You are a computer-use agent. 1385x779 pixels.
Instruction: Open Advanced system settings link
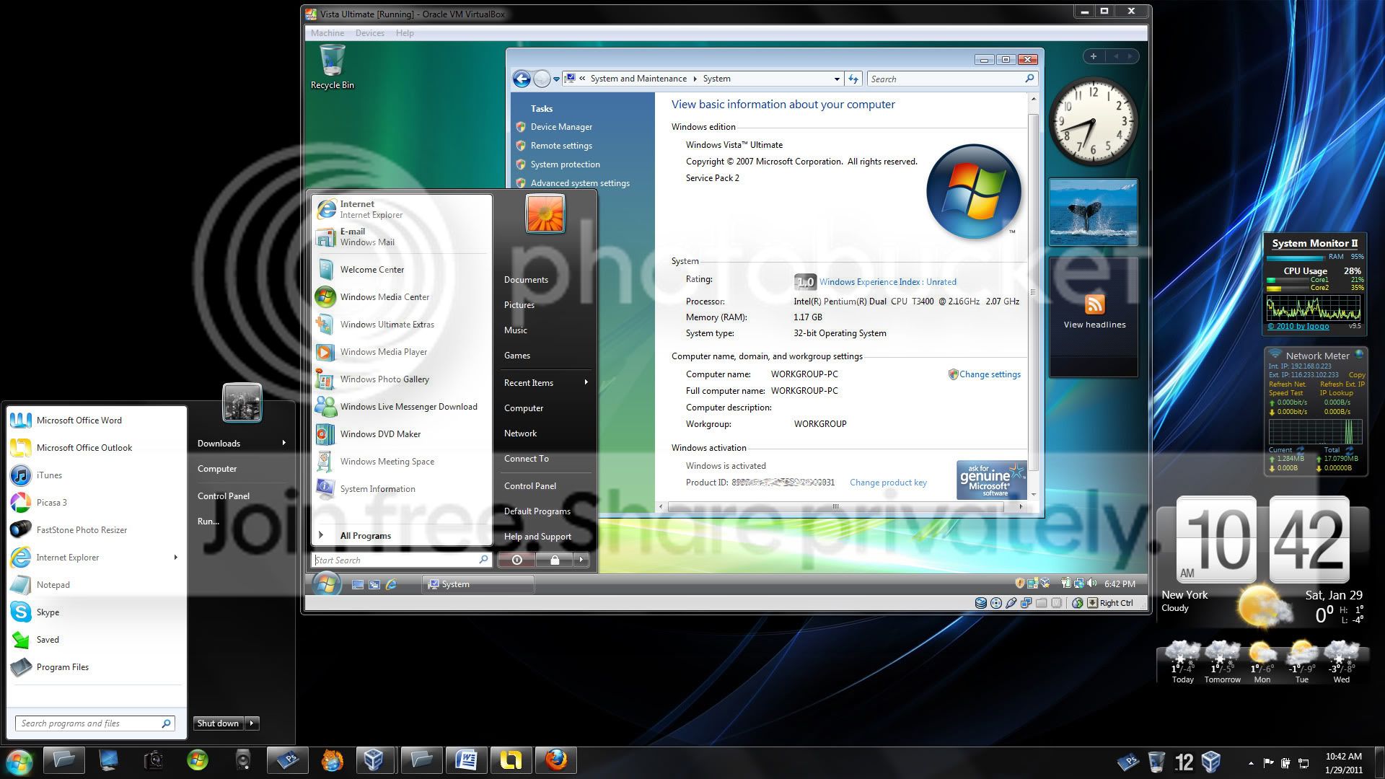580,183
